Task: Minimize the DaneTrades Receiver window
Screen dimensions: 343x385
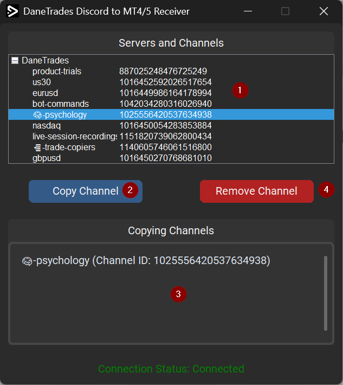Action: click(x=248, y=11)
